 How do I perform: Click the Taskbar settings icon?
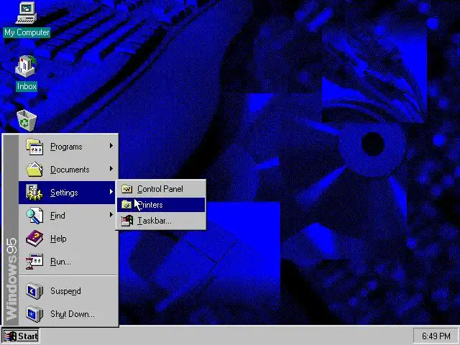(127, 221)
